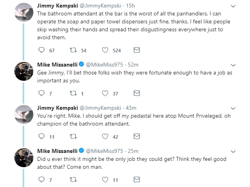The height and width of the screenshot is (187, 250).
Task: Reply to Mike's "Gee Jimmy" tweet
Action: 41,93
